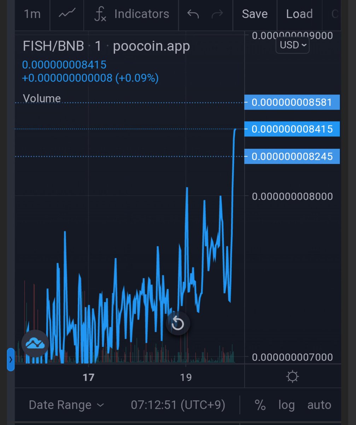
Task: Toggle log scale mode
Action: pos(286,405)
